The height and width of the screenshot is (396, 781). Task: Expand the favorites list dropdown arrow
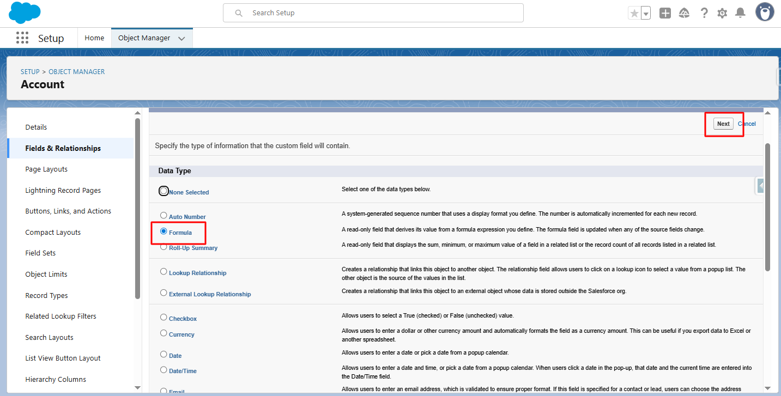point(646,14)
